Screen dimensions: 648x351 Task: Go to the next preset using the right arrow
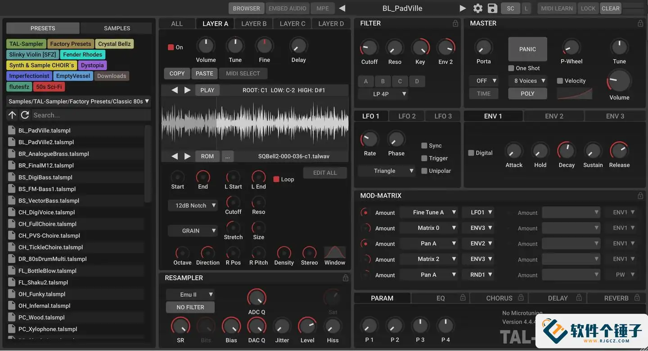[463, 9]
